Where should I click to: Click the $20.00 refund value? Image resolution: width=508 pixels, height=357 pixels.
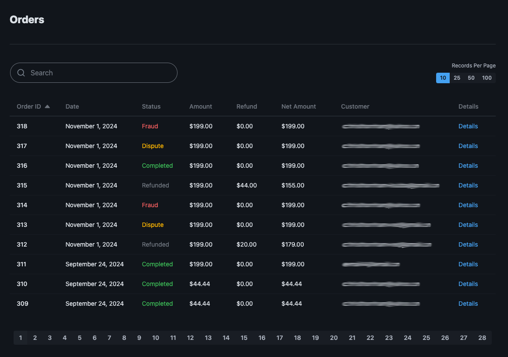[246, 245]
